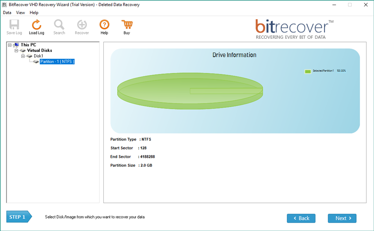374x231 pixels.
Task: Collapse the Virtual Disks tree node
Action: (x=16, y=50)
